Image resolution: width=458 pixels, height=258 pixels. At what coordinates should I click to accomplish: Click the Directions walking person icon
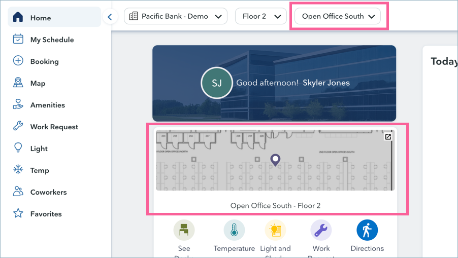tap(367, 230)
